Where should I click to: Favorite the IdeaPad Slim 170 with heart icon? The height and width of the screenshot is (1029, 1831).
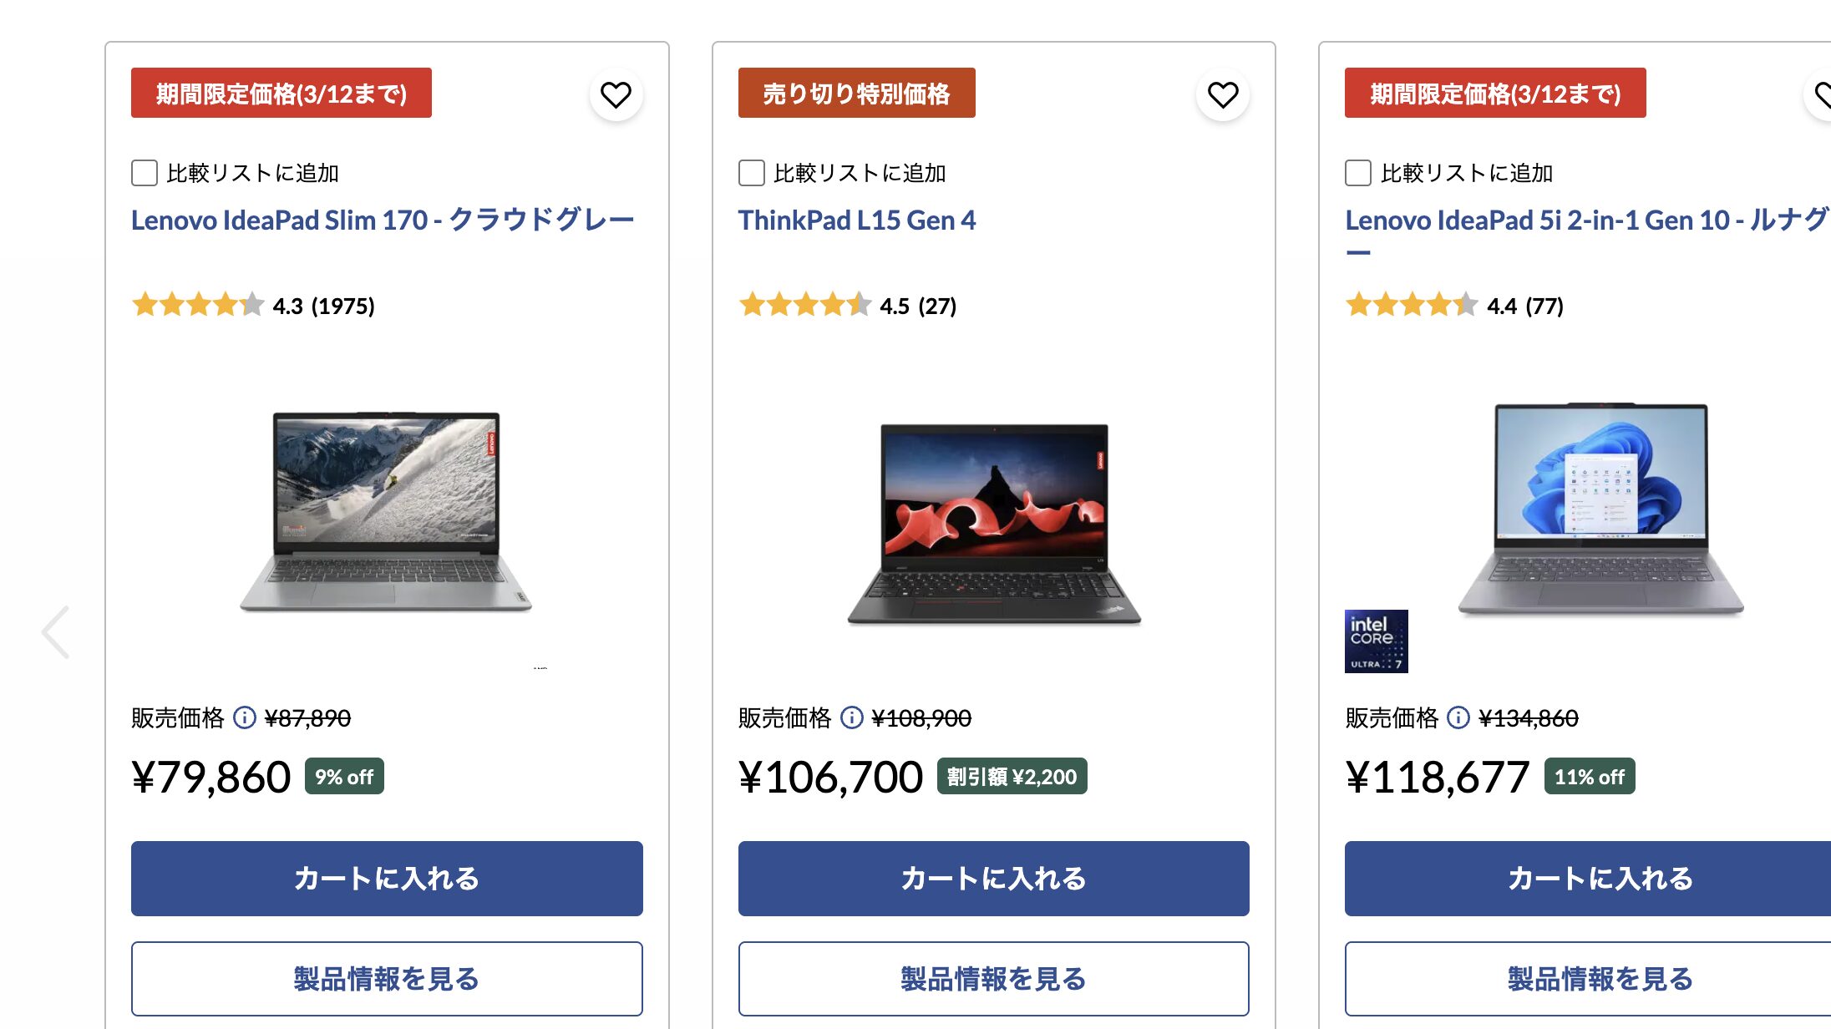(x=616, y=95)
